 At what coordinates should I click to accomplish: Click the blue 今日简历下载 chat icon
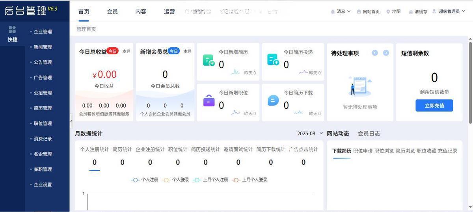tap(273, 100)
